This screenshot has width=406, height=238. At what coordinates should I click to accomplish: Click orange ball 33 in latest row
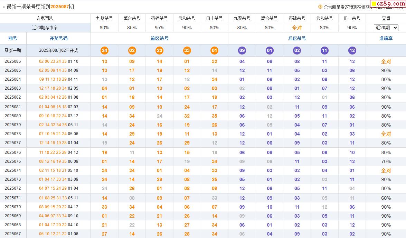[x=187, y=50]
